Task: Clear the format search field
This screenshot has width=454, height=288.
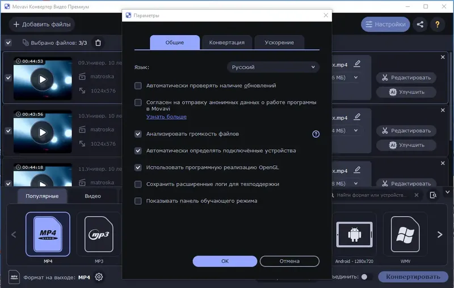Action: point(417,195)
